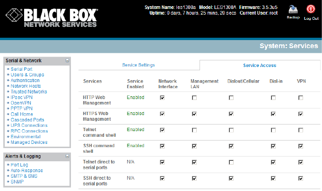Collapse the Serial & Network panel

click(x=67, y=61)
